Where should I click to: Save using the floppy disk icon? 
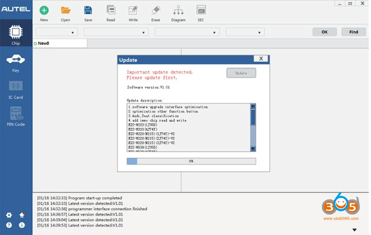88,10
